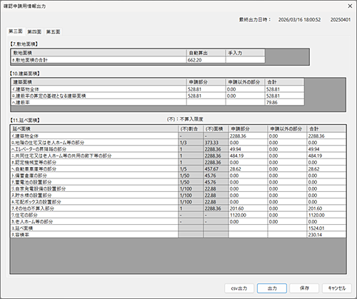Click the 容積率 total cell showing 230.14
The height and width of the screenshot is (299, 357).
pyautogui.click(x=326, y=235)
